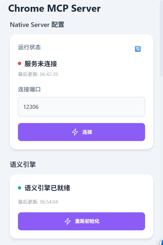The height and width of the screenshot is (245, 163).
Task: Focus the 连接端口 input showing 12306
Action: [81, 107]
